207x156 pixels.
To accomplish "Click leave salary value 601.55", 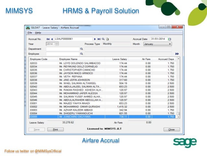I will click(x=123, y=113).
